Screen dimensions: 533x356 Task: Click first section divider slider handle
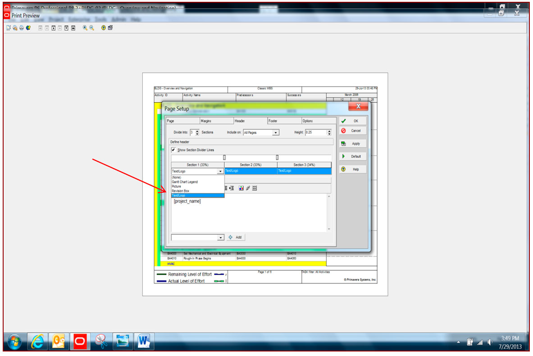(224, 157)
